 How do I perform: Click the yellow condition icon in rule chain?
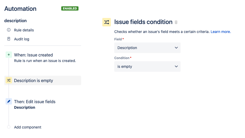(x=9, y=80)
